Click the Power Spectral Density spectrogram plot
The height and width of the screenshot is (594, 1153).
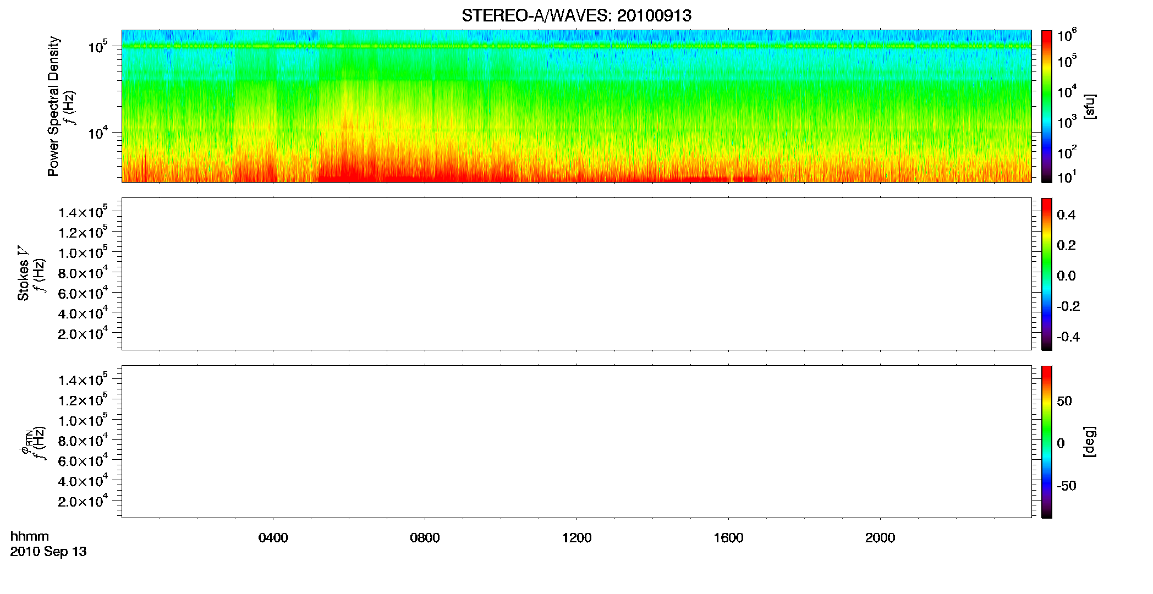point(576,106)
